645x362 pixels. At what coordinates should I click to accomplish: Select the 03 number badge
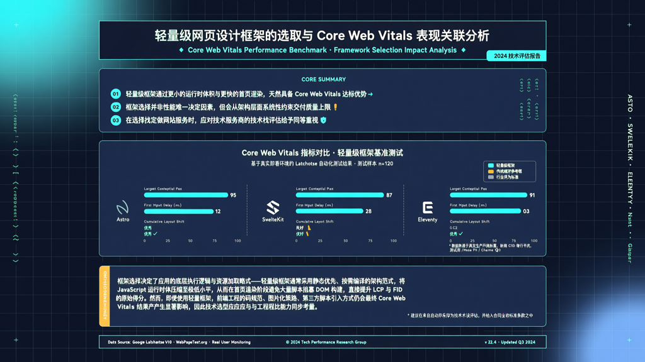116,120
